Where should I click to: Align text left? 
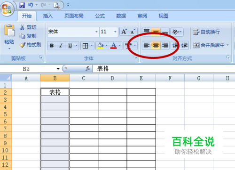[x=147, y=46]
